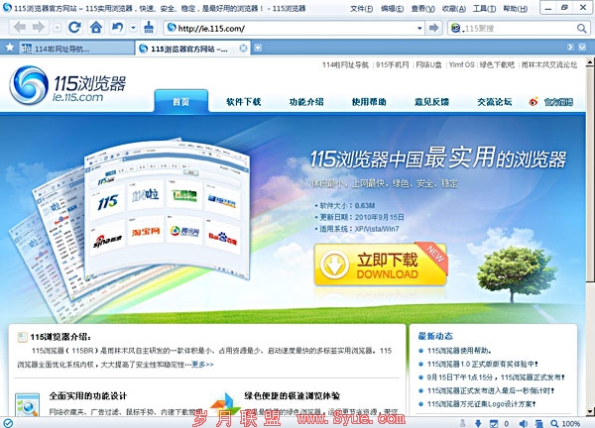Open news 9月15日下午1点15分 正式发布
This screenshot has height=428, width=595.
pyautogui.click(x=496, y=377)
